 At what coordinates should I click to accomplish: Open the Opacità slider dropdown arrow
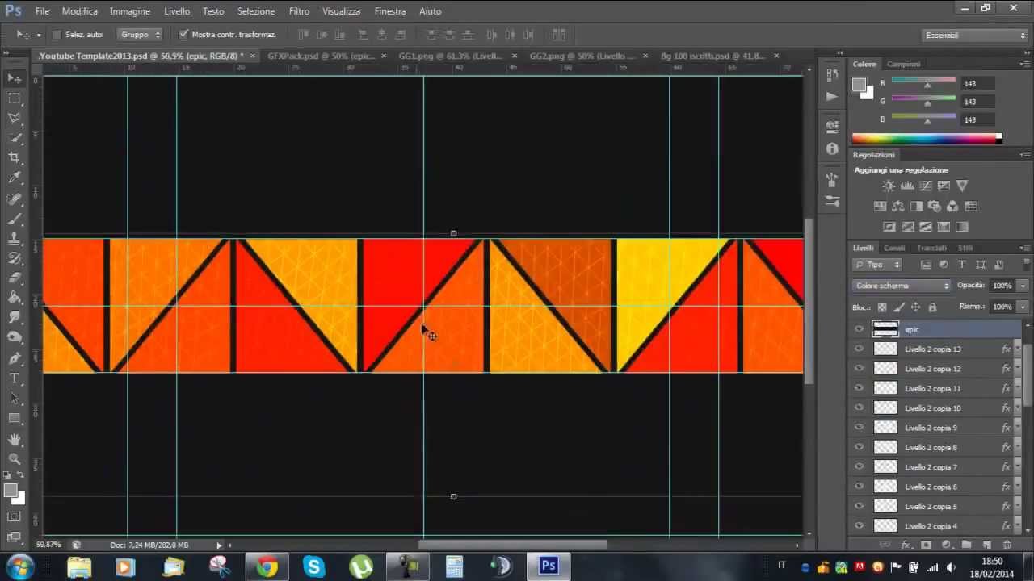tap(1023, 286)
